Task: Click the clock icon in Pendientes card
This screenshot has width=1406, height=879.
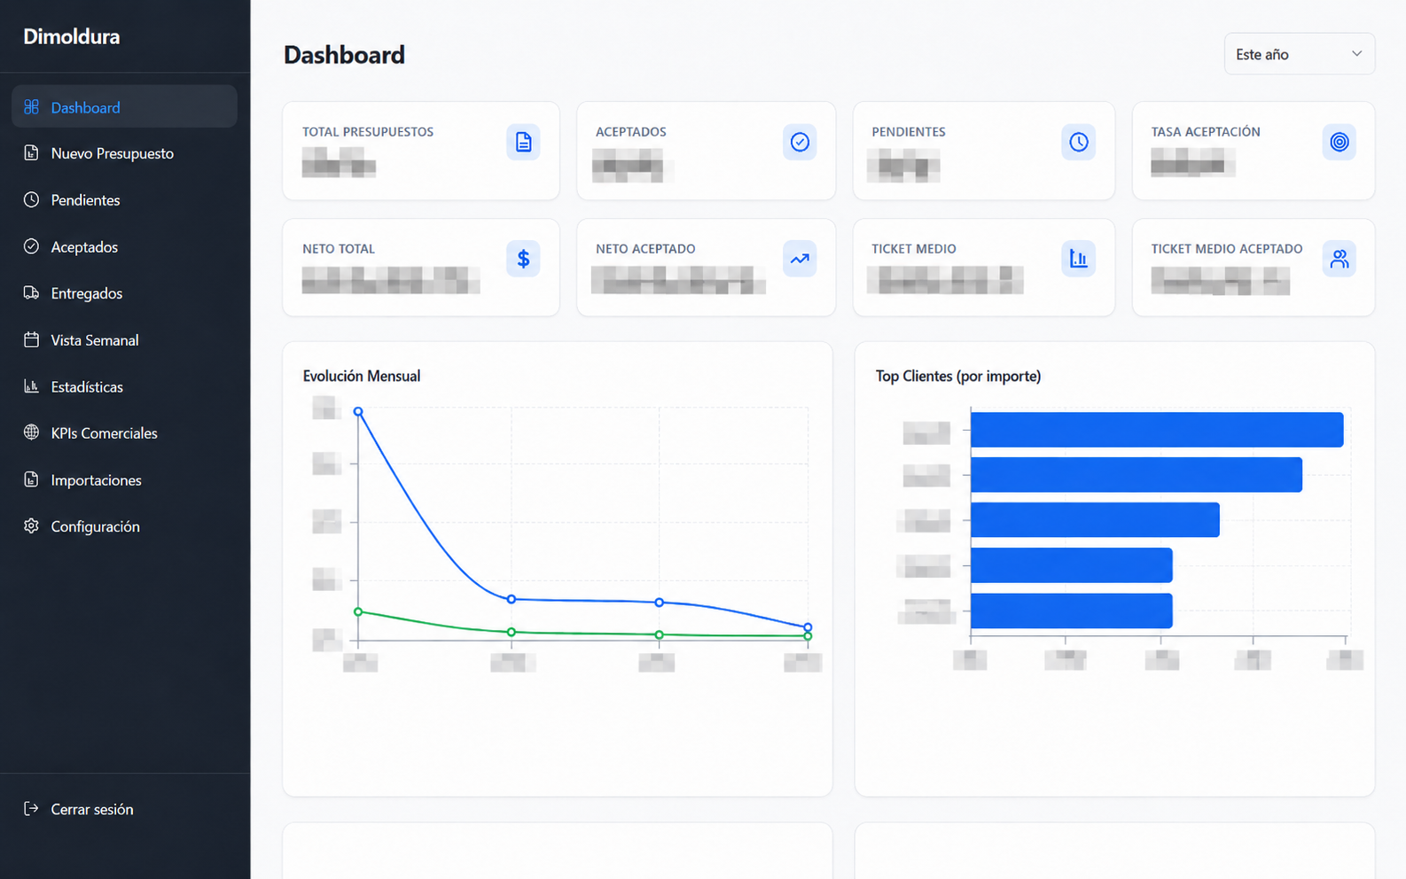Action: point(1078,142)
